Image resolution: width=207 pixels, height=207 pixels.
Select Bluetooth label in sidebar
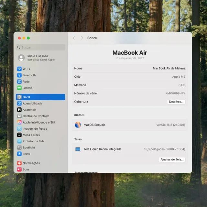coord(29,75)
